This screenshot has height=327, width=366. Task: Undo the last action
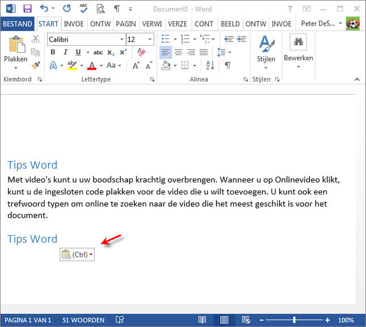[x=44, y=9]
